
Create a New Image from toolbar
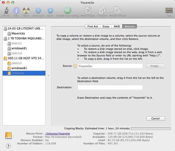point(87,11)
